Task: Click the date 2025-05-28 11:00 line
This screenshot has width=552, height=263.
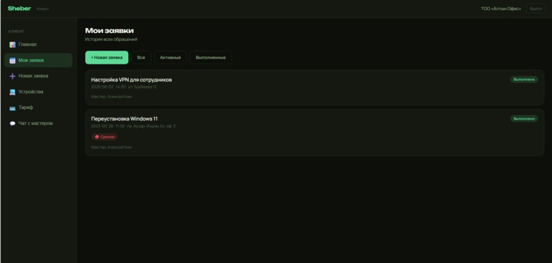Action: (133, 126)
